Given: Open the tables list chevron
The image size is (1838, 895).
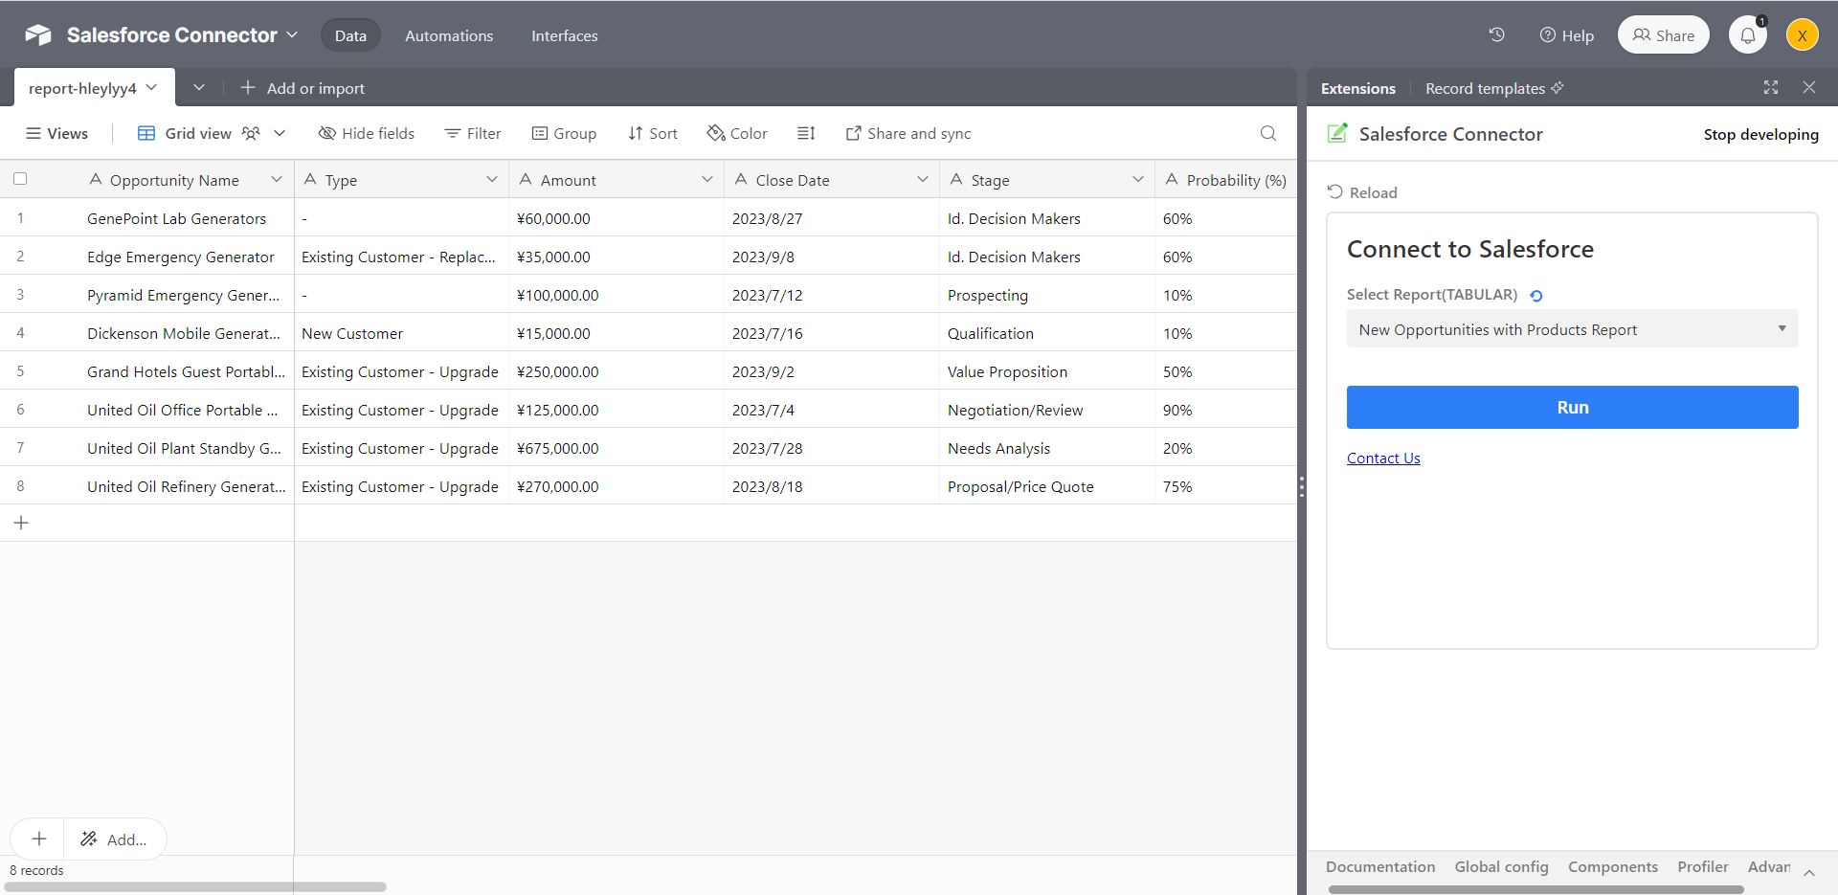Looking at the screenshot, I should (x=199, y=87).
